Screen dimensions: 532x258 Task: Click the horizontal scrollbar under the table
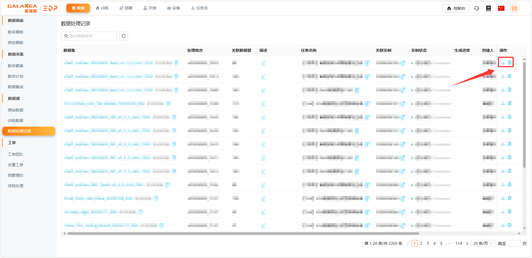click(x=243, y=233)
